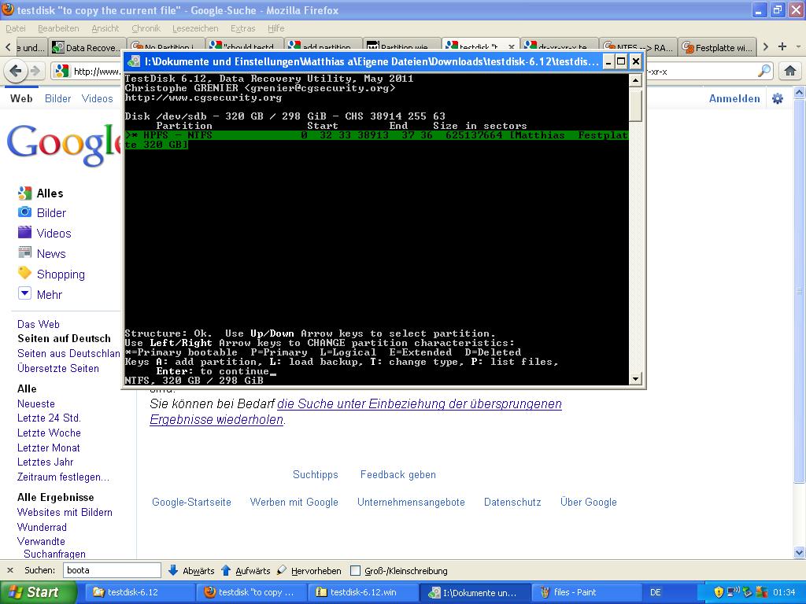
Task: Click Hervorheben highlight button
Action: pos(309,571)
